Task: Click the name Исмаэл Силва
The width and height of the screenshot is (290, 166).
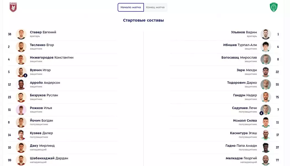Action: point(245,120)
